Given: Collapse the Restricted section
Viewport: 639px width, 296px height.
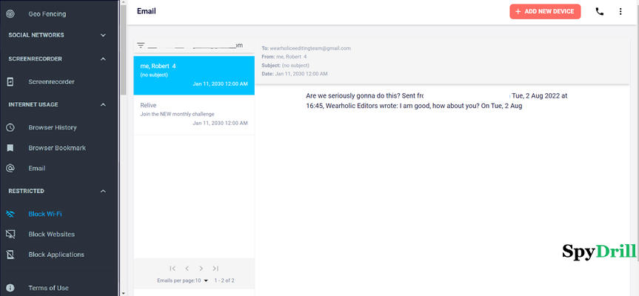Looking at the screenshot, I should pyautogui.click(x=103, y=191).
